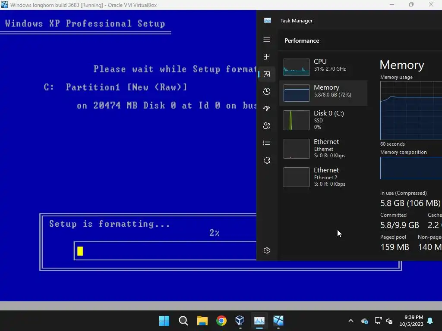Open the Processes page icon

click(267, 57)
